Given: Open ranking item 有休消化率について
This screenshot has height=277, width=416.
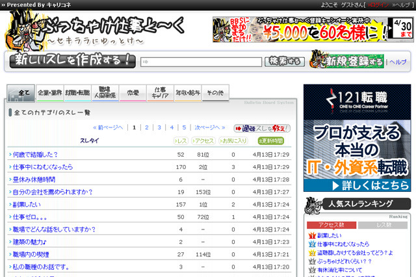Looking at the screenshot, I should (x=339, y=270).
